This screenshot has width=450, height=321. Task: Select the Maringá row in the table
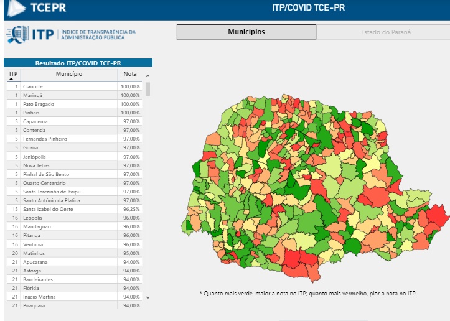click(x=74, y=95)
